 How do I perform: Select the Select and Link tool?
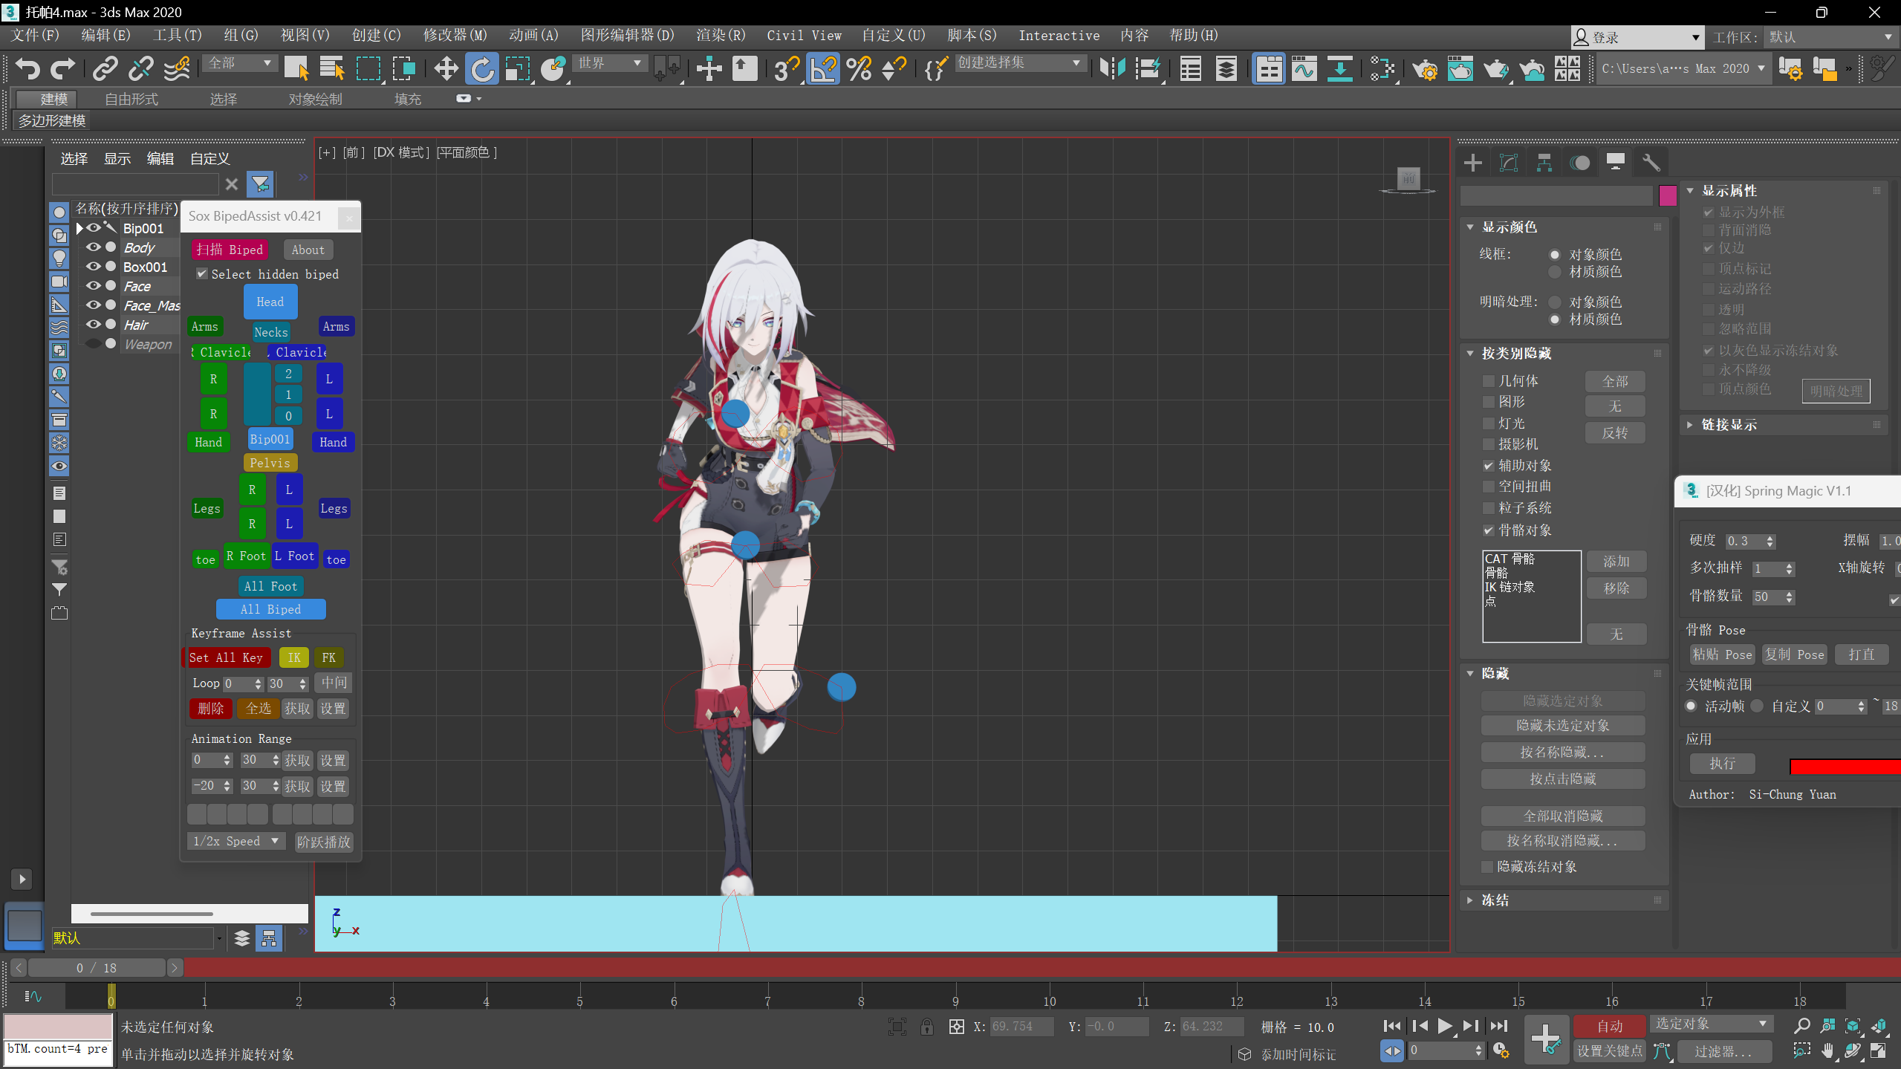(105, 68)
